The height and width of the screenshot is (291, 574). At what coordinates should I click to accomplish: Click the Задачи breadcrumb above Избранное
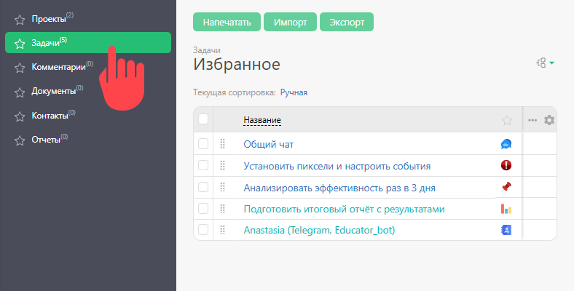coord(206,50)
